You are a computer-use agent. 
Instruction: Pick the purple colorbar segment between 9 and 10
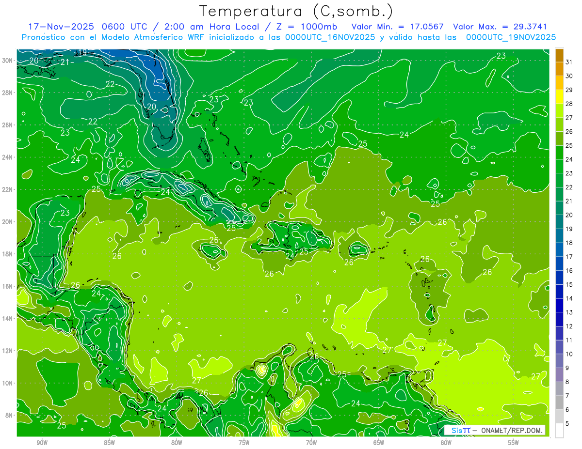[559, 361]
